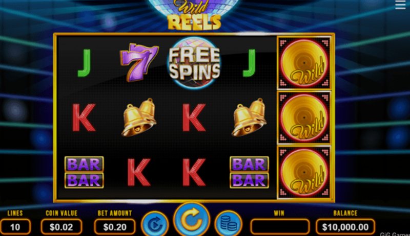Click the Bet Amount box showing $0.20

pyautogui.click(x=115, y=227)
